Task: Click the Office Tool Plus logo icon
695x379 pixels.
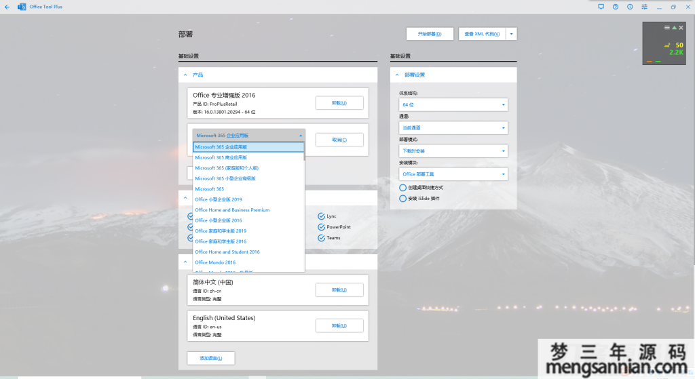Action: tap(21, 7)
